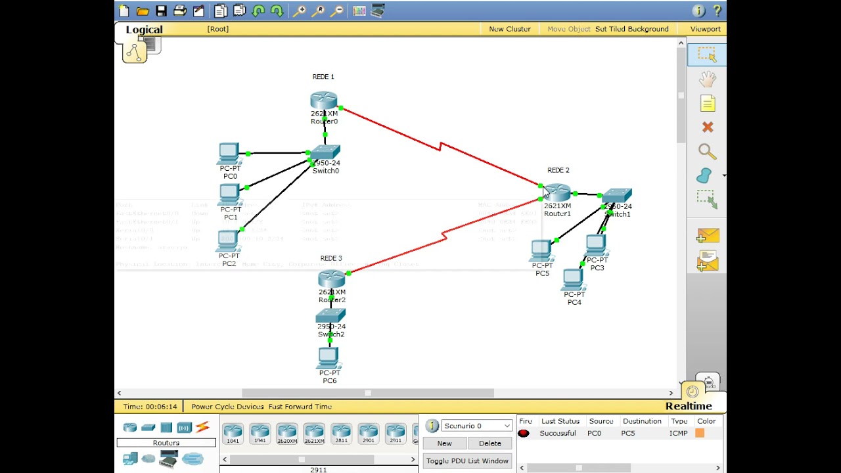Pick the 1841 router model
Image resolution: width=841 pixels, height=473 pixels.
pos(233,433)
